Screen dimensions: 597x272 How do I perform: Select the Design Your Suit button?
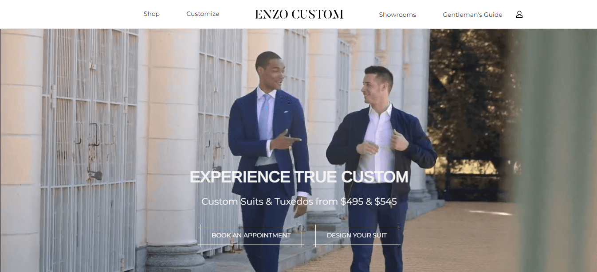point(357,235)
